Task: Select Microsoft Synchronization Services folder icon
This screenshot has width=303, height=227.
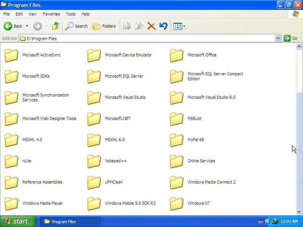Action: click(11, 98)
